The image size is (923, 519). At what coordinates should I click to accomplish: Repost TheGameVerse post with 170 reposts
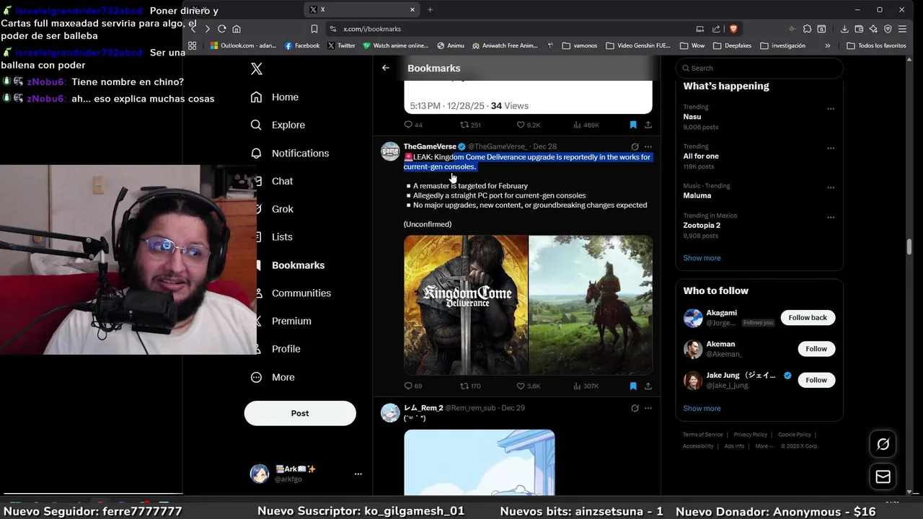click(x=470, y=386)
